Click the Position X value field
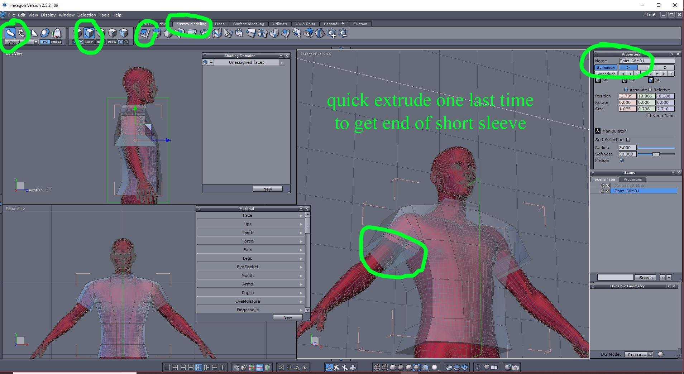This screenshot has height=374, width=684. [x=627, y=96]
